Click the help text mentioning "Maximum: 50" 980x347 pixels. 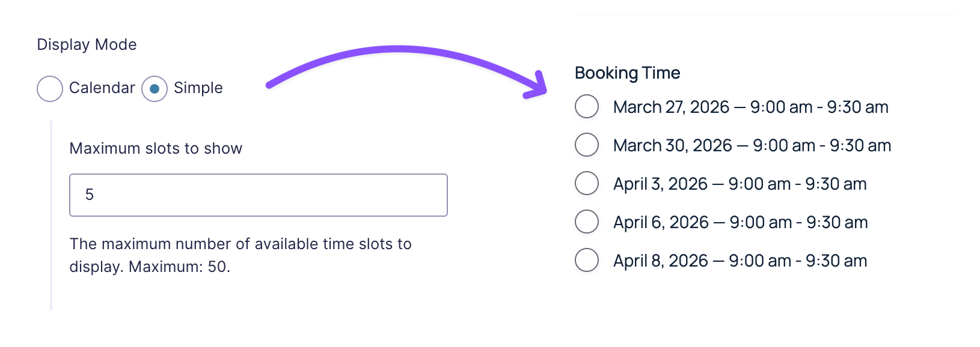(x=240, y=255)
